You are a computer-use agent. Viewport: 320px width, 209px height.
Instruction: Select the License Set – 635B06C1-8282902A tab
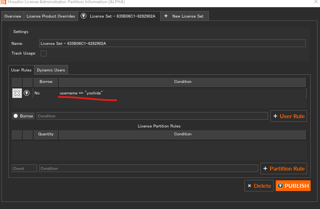[119, 16]
